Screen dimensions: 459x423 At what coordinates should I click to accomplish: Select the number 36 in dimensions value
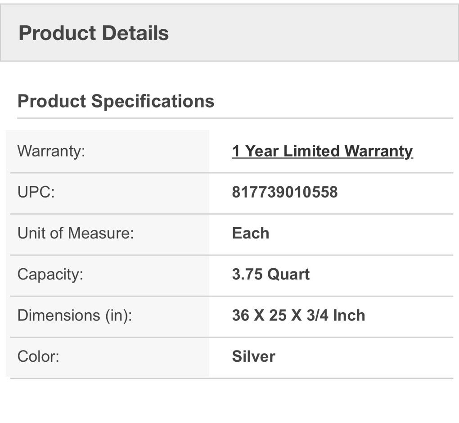(x=240, y=315)
